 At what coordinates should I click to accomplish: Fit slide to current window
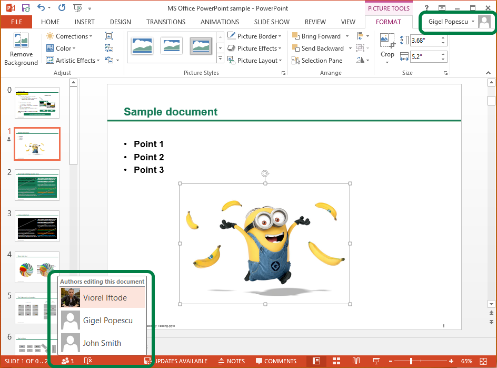(x=483, y=361)
